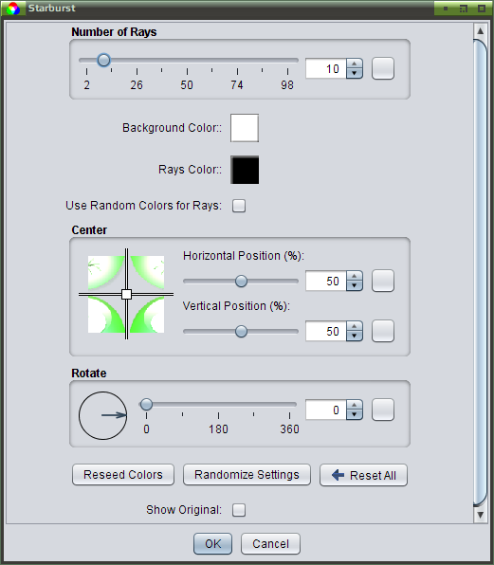Click the Vertical Position slider knob

coord(241,331)
